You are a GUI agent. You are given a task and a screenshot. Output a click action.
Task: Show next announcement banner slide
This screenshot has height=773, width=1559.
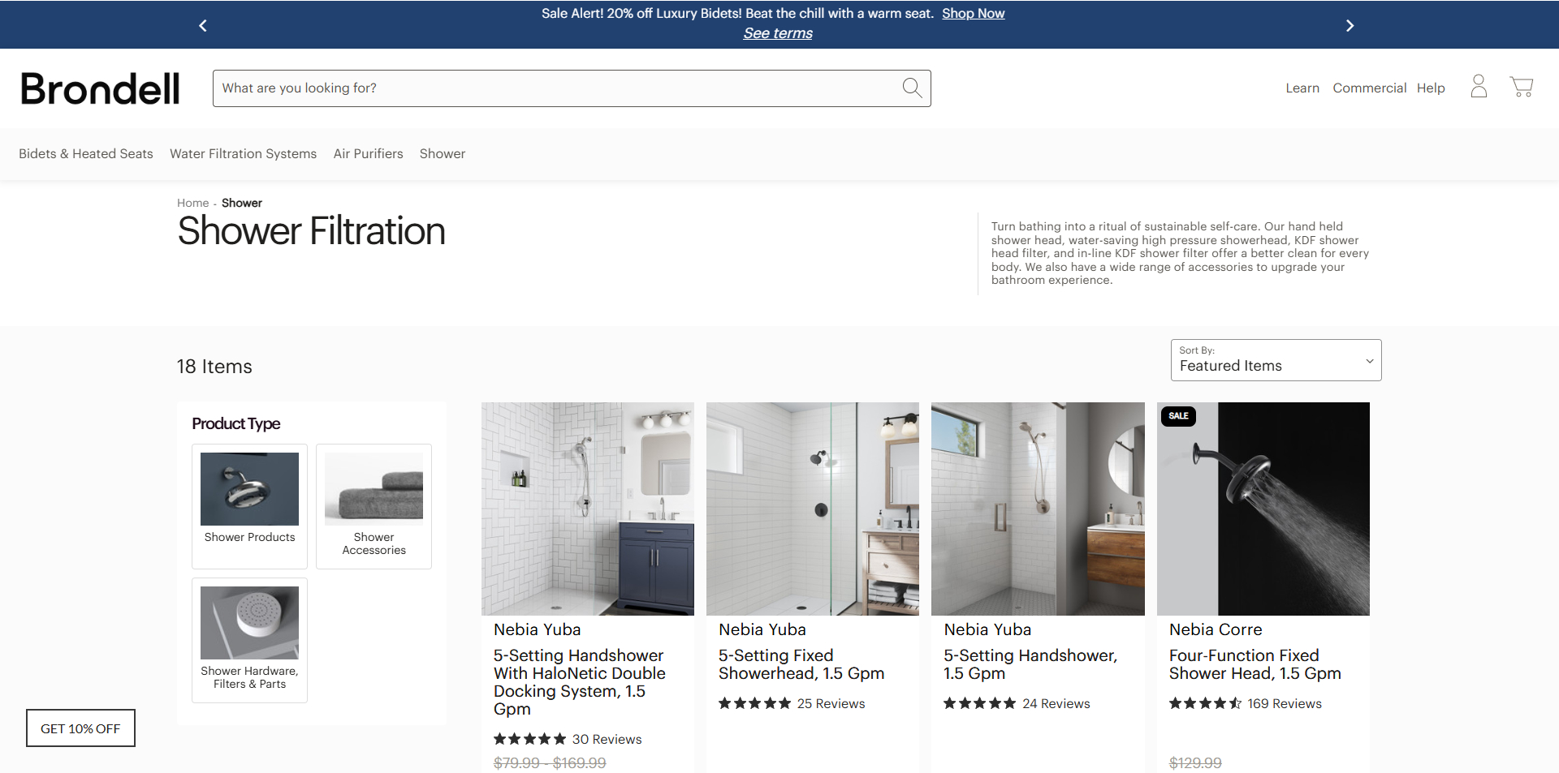pyautogui.click(x=1350, y=26)
